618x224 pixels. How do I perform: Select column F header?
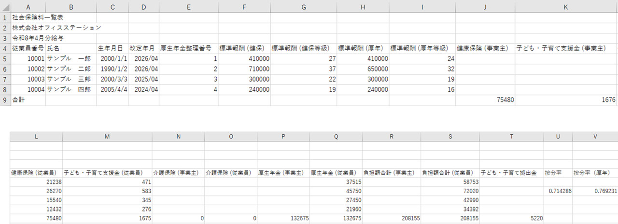coord(244,7)
